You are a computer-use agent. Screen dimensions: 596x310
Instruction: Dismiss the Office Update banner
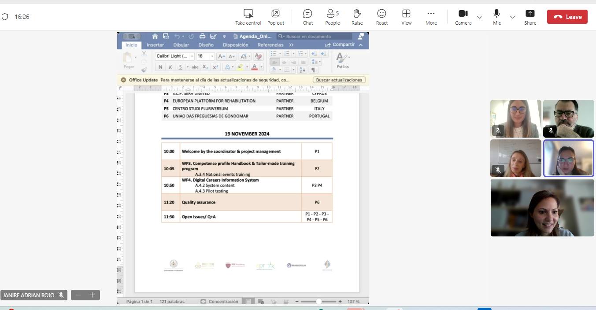(123, 80)
